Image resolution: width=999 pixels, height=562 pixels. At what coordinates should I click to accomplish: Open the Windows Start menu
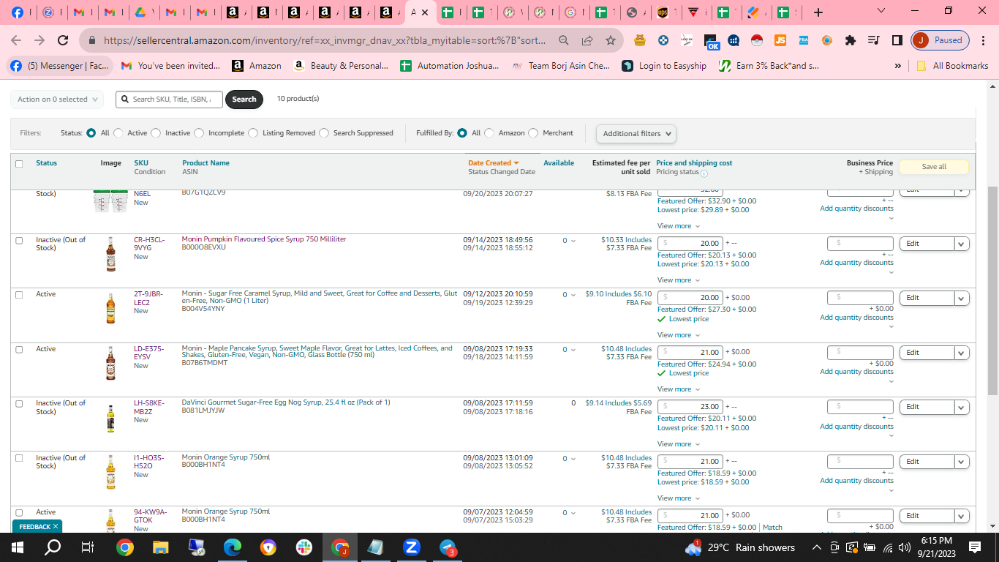pyautogui.click(x=16, y=547)
